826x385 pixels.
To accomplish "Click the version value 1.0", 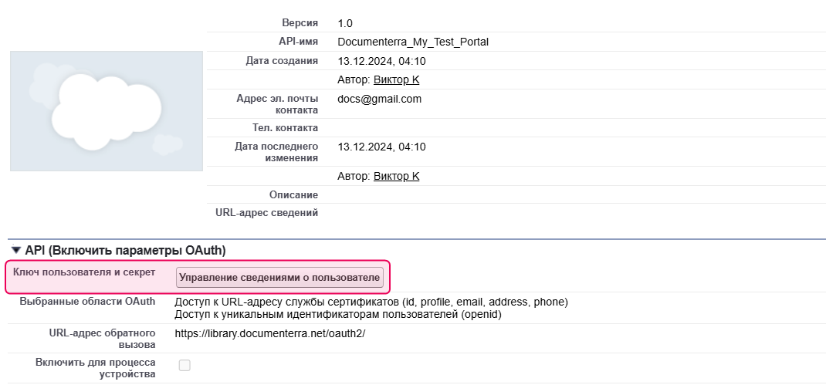I will pos(345,24).
